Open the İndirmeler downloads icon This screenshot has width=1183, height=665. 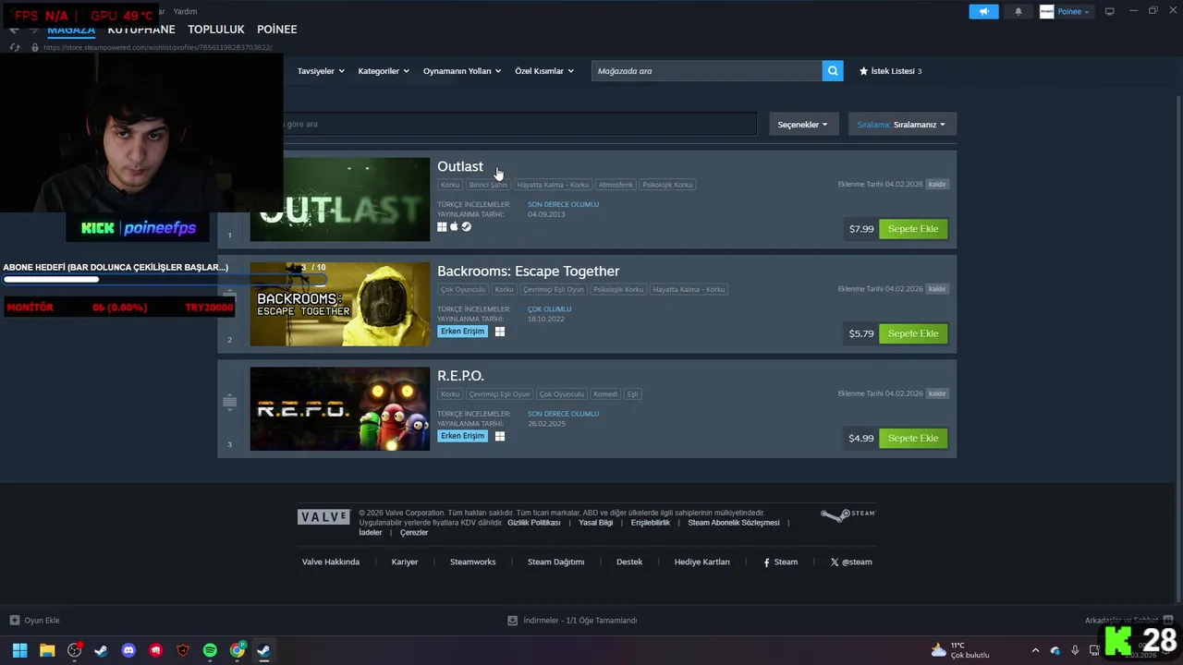[x=512, y=620]
